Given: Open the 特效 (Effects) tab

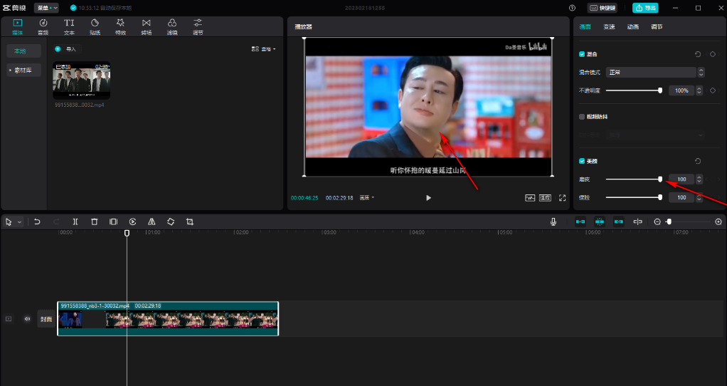Looking at the screenshot, I should point(120,27).
